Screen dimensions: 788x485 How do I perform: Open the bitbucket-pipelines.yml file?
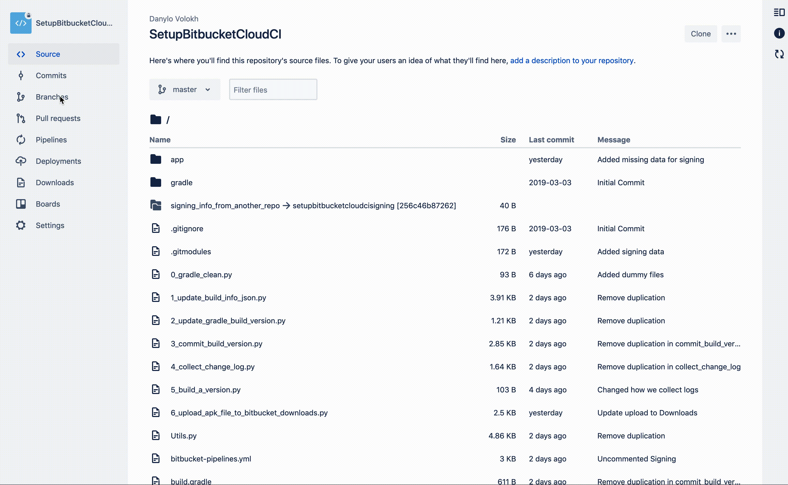pos(211,459)
